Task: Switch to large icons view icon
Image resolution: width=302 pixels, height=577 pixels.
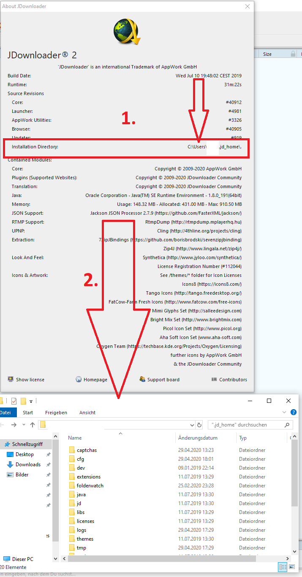Action: coord(291,567)
